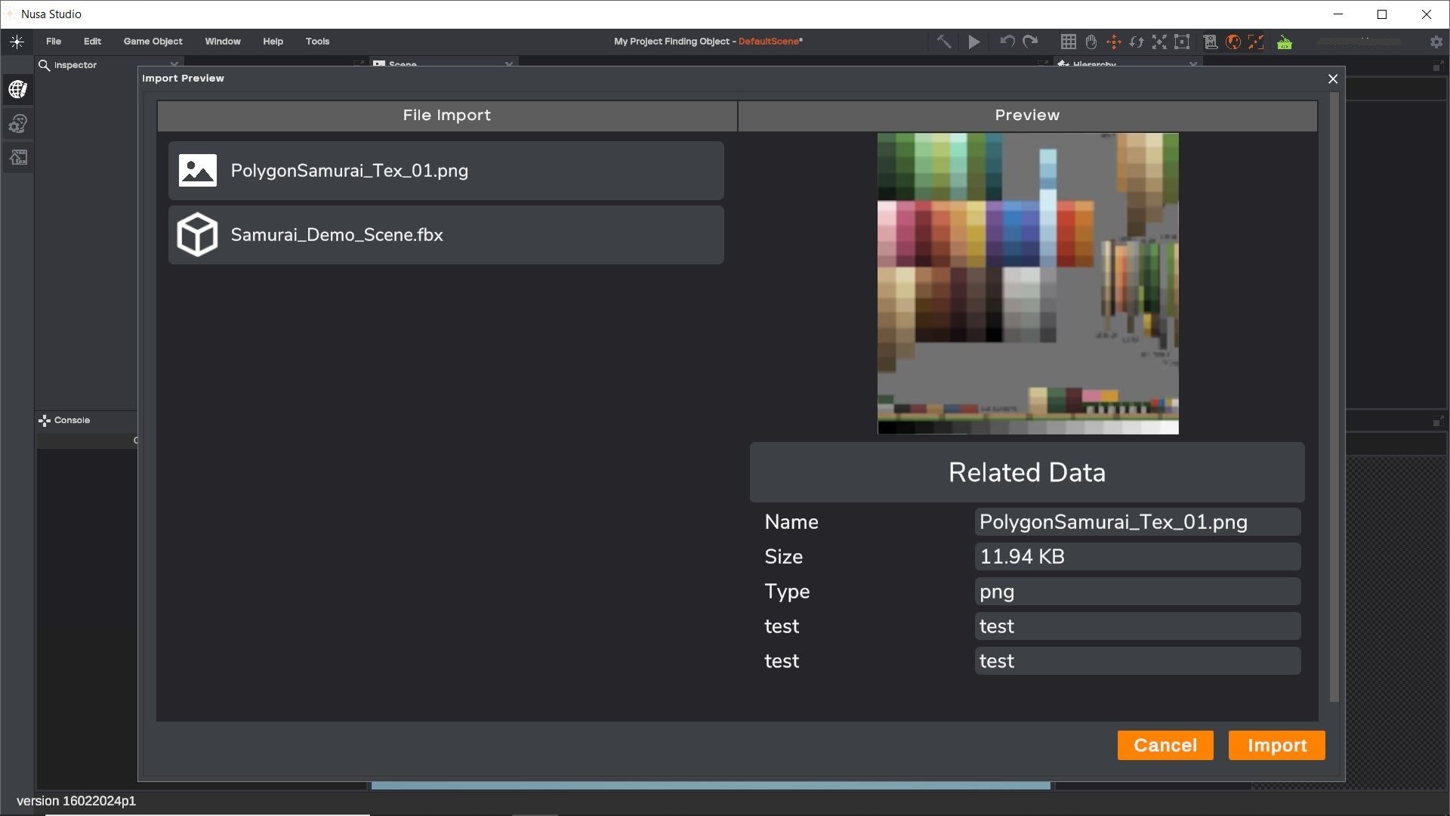
Task: Open the Game Object menu
Action: coord(153,42)
